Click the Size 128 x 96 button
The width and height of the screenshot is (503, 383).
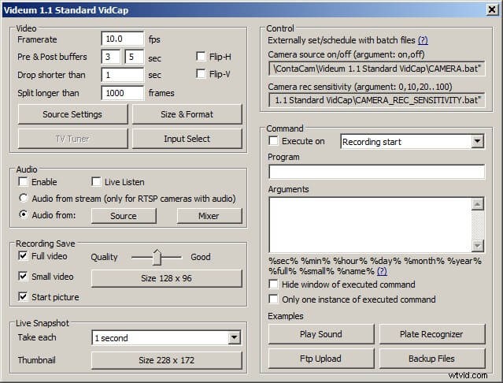tap(167, 278)
